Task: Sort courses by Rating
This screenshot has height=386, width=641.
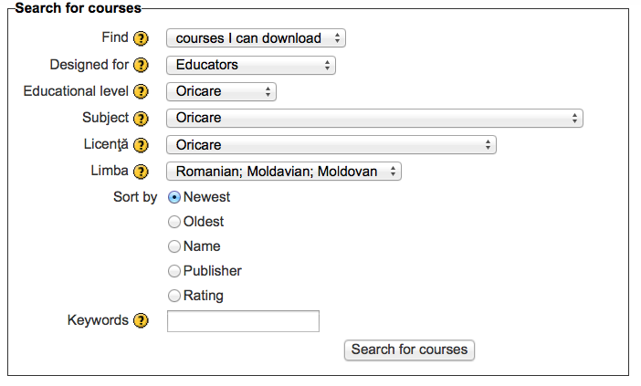Action: tap(174, 296)
